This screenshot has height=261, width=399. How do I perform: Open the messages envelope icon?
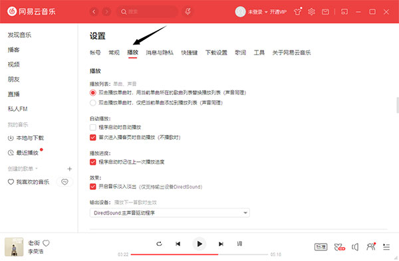(325, 12)
